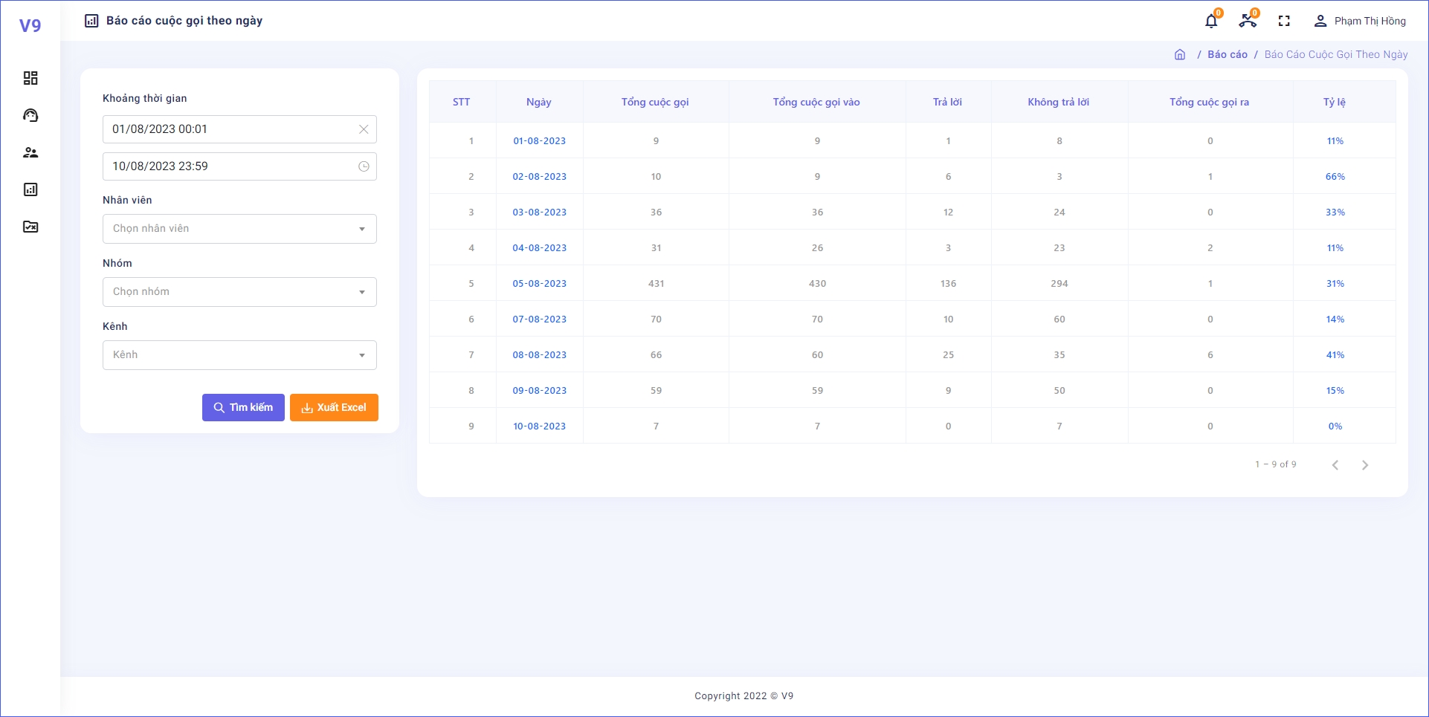Expand the 'Chọn nhóm' dropdown
The height and width of the screenshot is (717, 1429).
tap(239, 292)
